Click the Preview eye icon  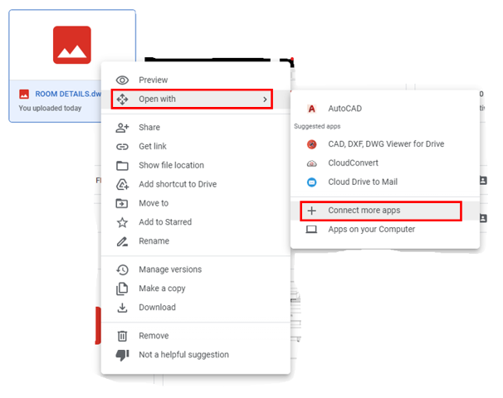click(x=123, y=80)
